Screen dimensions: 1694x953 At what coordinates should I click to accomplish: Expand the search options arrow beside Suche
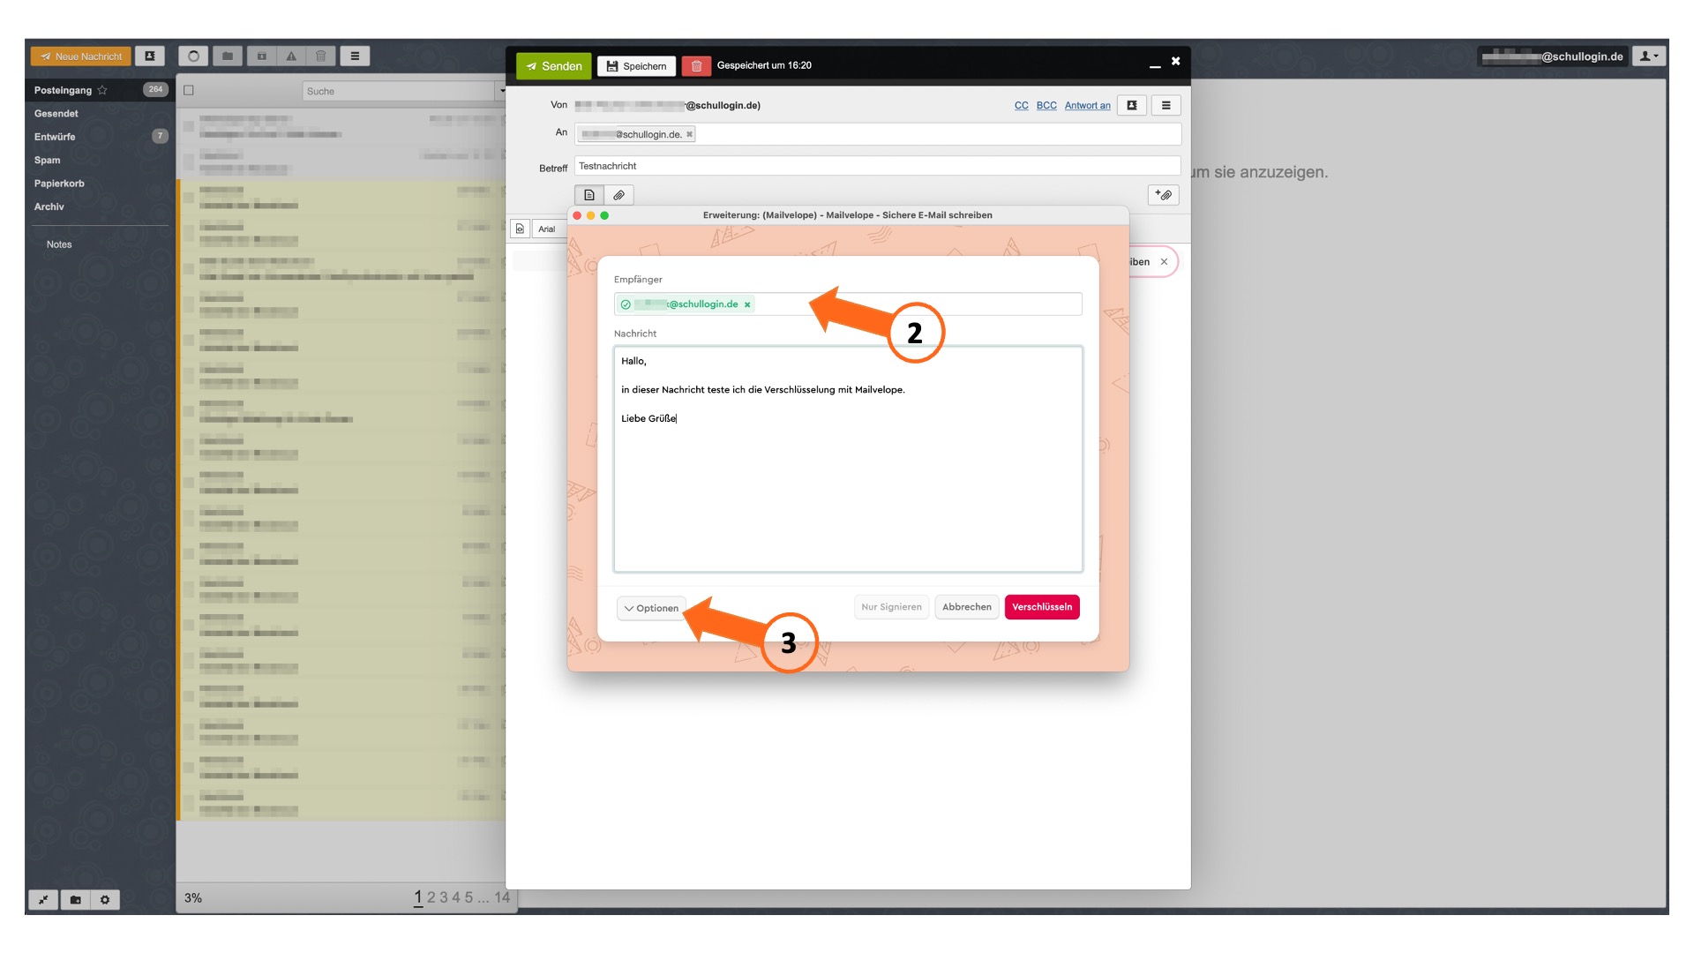(x=501, y=91)
